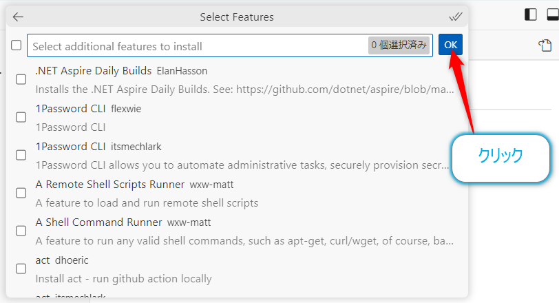Check 1Password CLI by itsmechlark
Image resolution: width=559 pixels, height=303 pixels.
(x=21, y=155)
